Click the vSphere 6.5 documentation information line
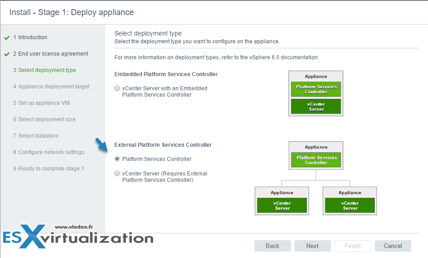This screenshot has height=258, width=428. pos(217,57)
